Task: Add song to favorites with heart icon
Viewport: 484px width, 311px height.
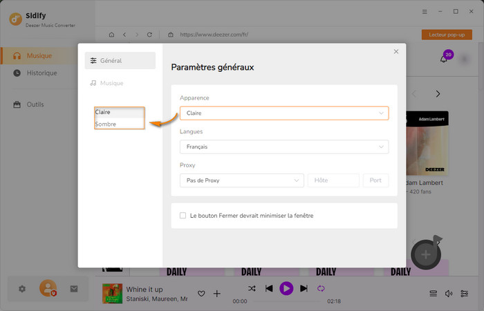Action: (201, 294)
